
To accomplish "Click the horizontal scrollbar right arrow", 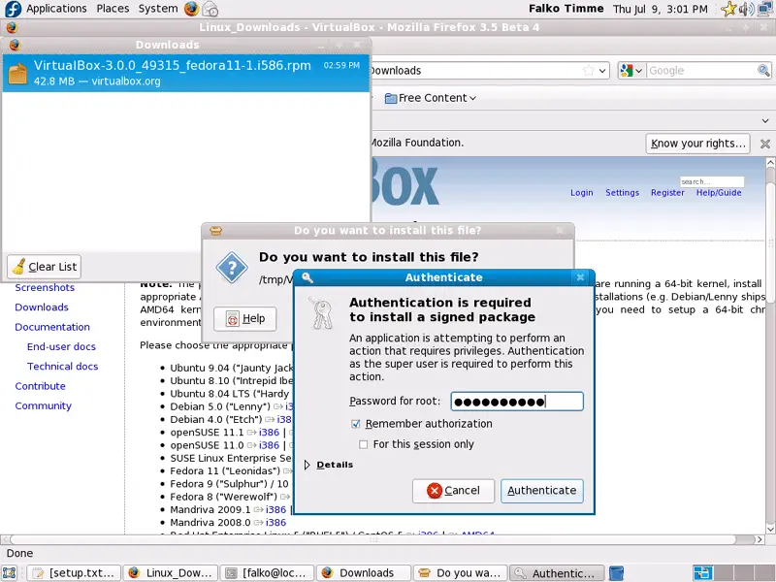I will [x=760, y=539].
